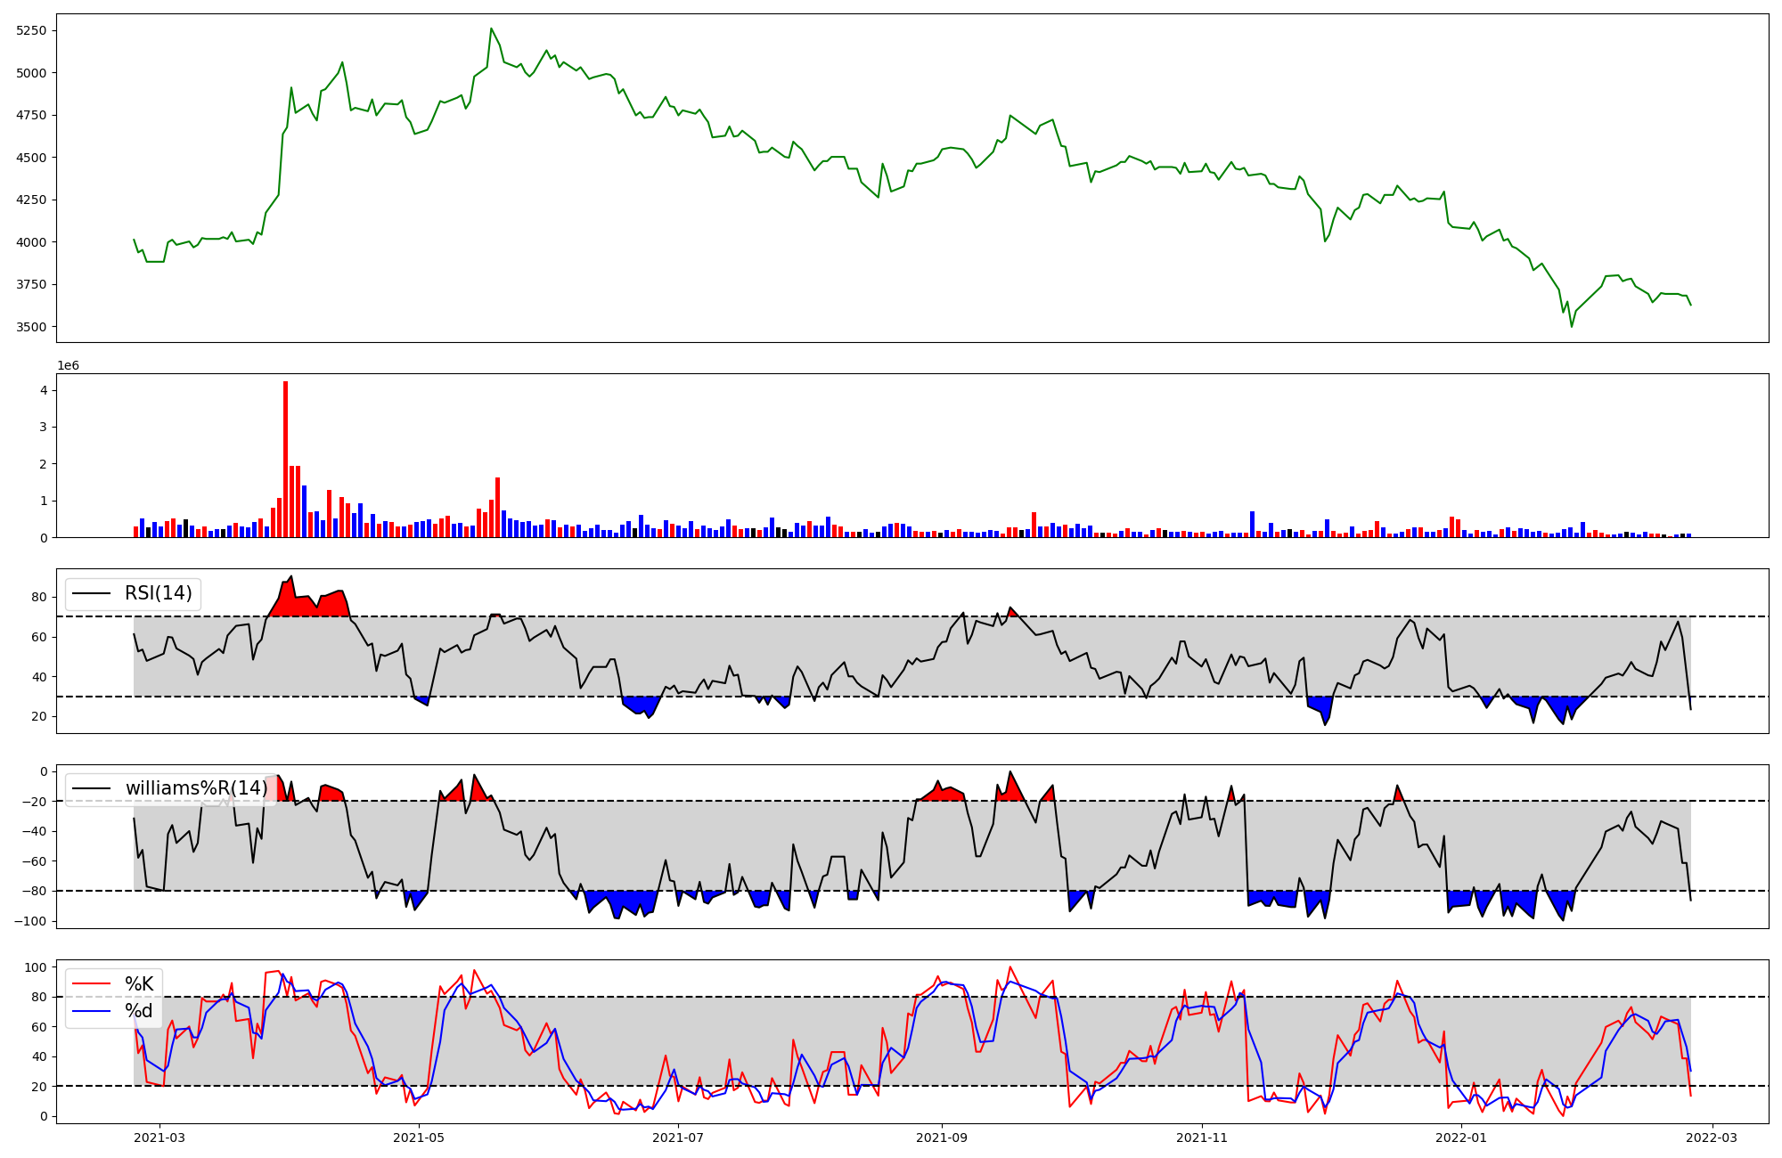Click the williams%R(14) legend label
The height and width of the screenshot is (1158, 1782).
tap(196, 788)
